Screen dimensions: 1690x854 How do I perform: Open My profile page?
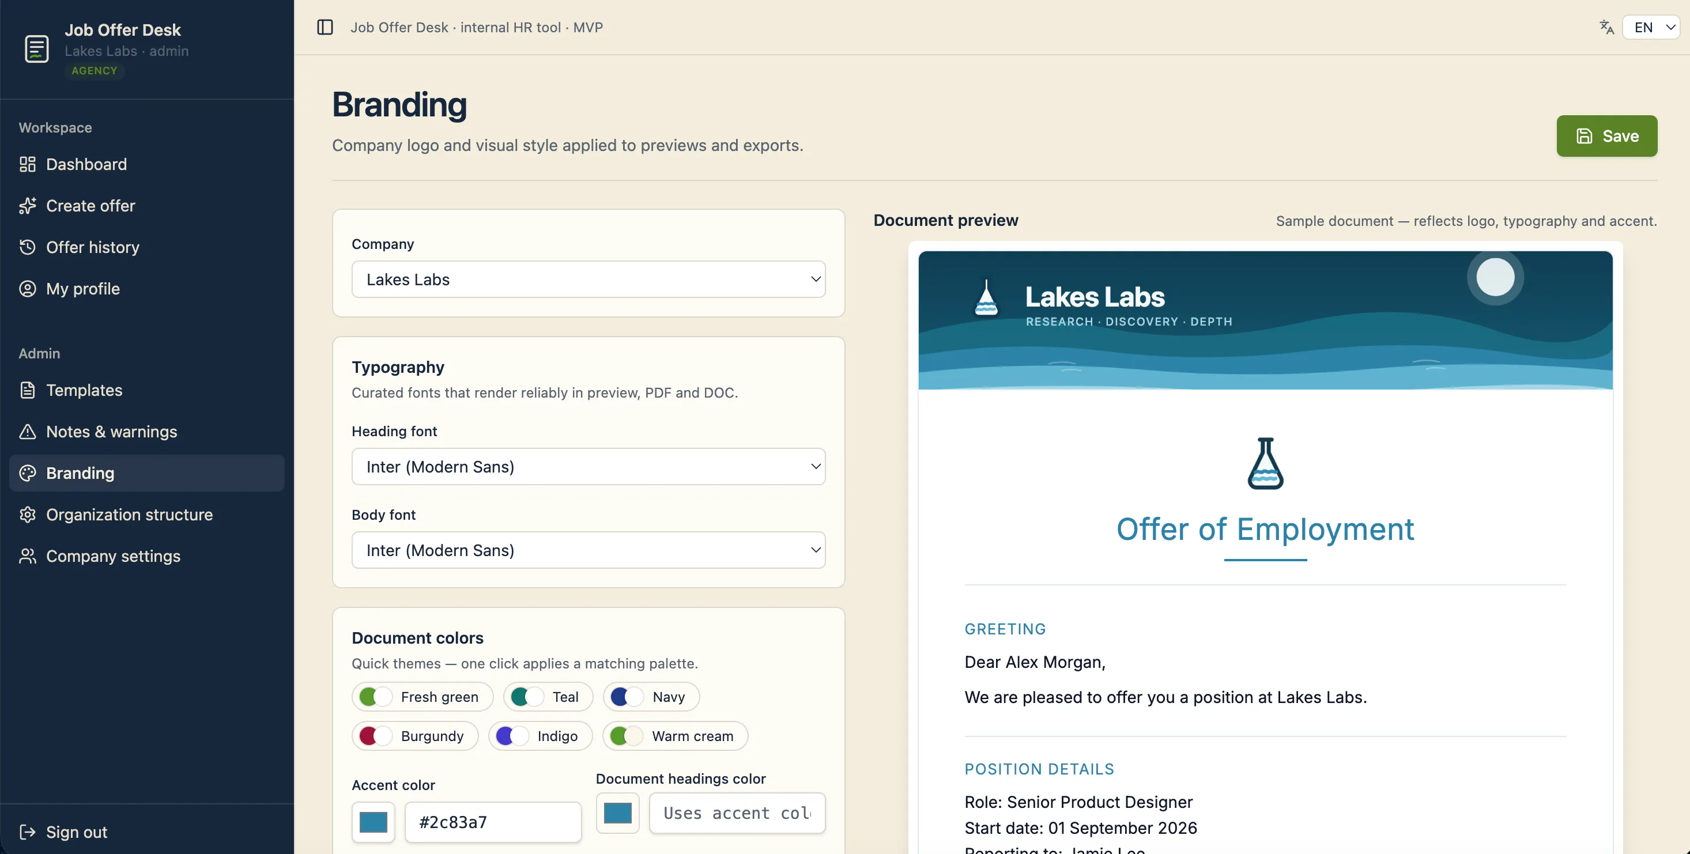(147, 289)
